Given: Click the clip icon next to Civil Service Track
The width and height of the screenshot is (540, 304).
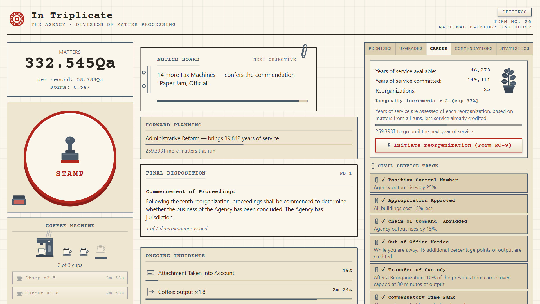Looking at the screenshot, I should click(373, 166).
